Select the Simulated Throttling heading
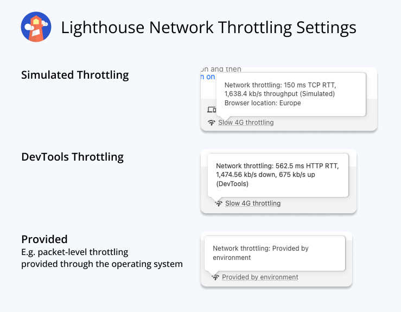Screen dimensions: 401x312 point(75,75)
